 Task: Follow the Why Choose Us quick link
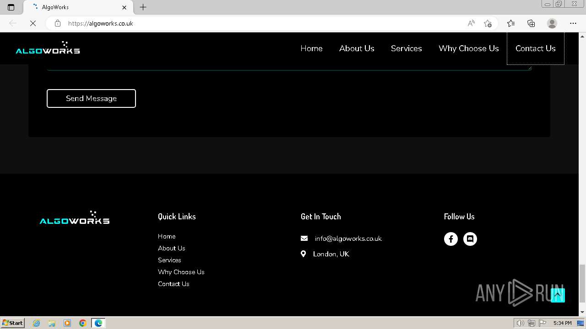[x=181, y=272]
